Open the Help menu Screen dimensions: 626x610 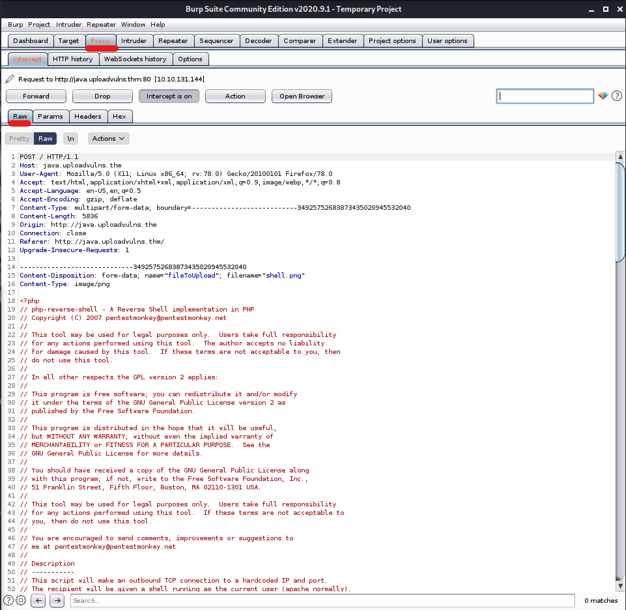(x=158, y=24)
